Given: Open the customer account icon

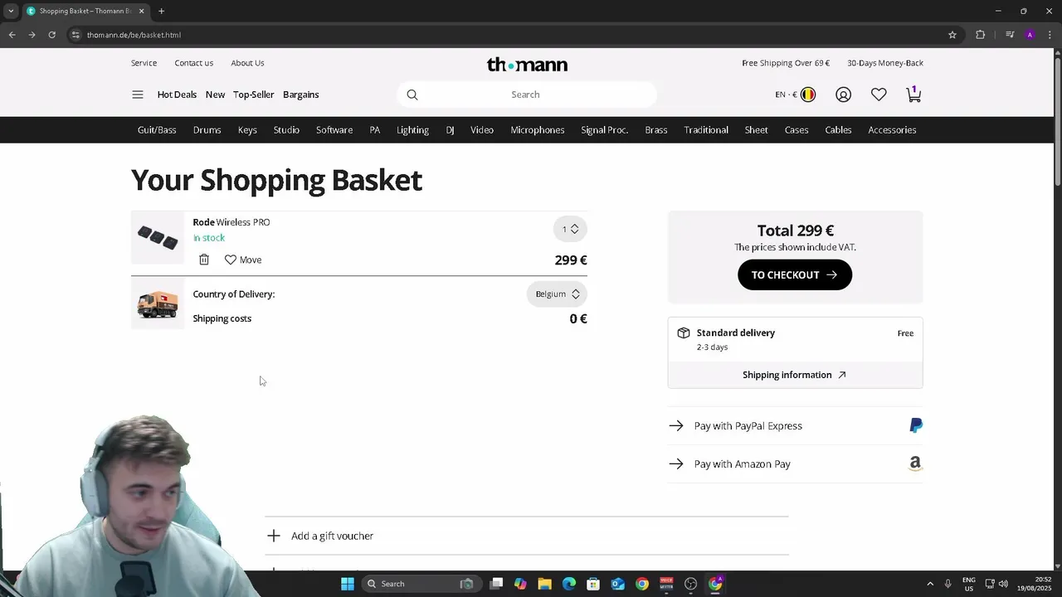Looking at the screenshot, I should click(x=843, y=95).
